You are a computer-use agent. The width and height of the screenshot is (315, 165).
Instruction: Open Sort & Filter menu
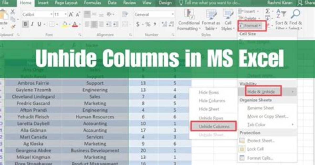281,20
